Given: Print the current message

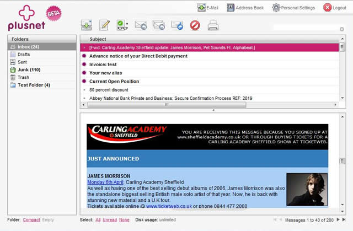Looking at the screenshot, I should tap(213, 25).
